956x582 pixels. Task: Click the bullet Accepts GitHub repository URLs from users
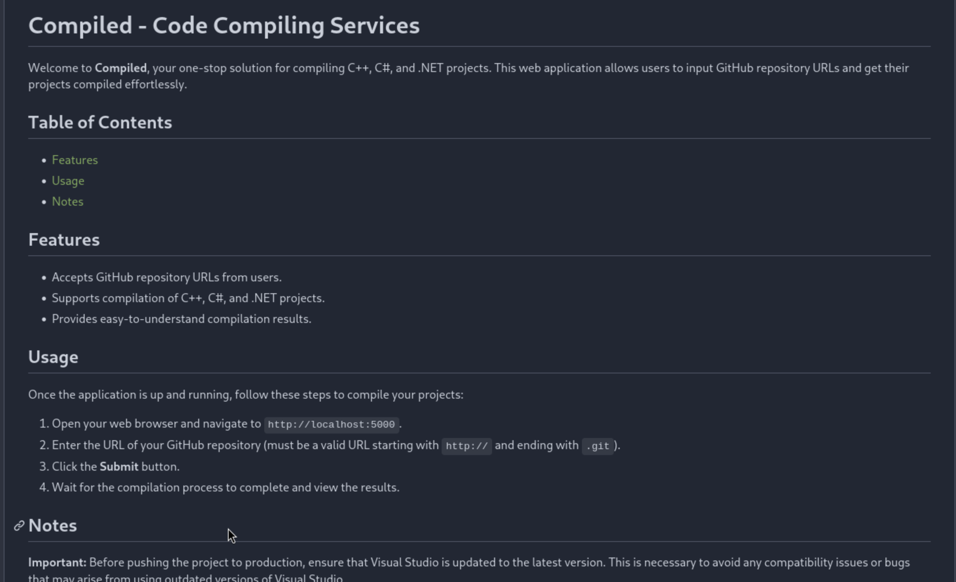(x=167, y=277)
